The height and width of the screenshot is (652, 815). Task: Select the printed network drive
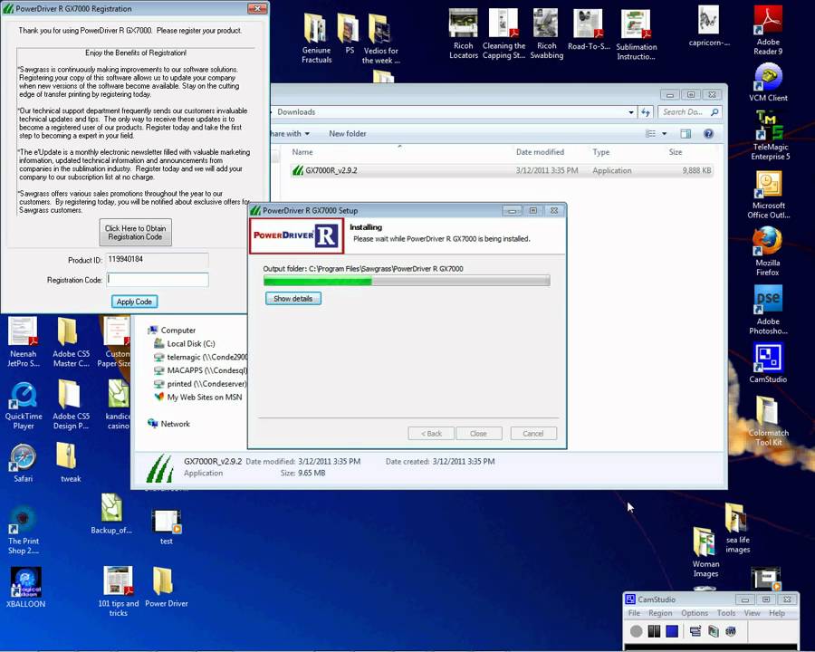(x=200, y=384)
